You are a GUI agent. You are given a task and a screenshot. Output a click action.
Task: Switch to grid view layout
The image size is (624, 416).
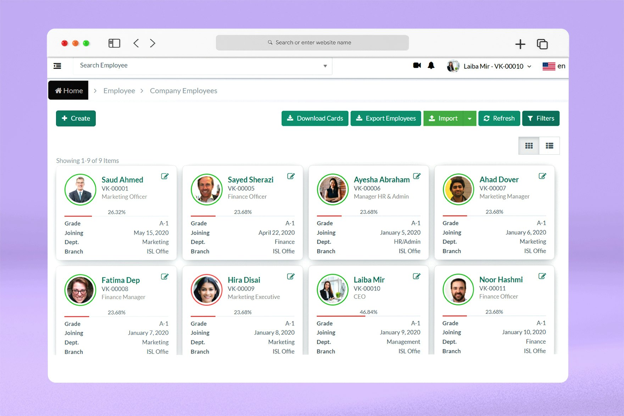529,146
